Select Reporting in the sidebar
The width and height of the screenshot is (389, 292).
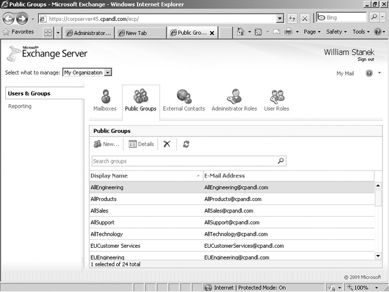point(20,106)
